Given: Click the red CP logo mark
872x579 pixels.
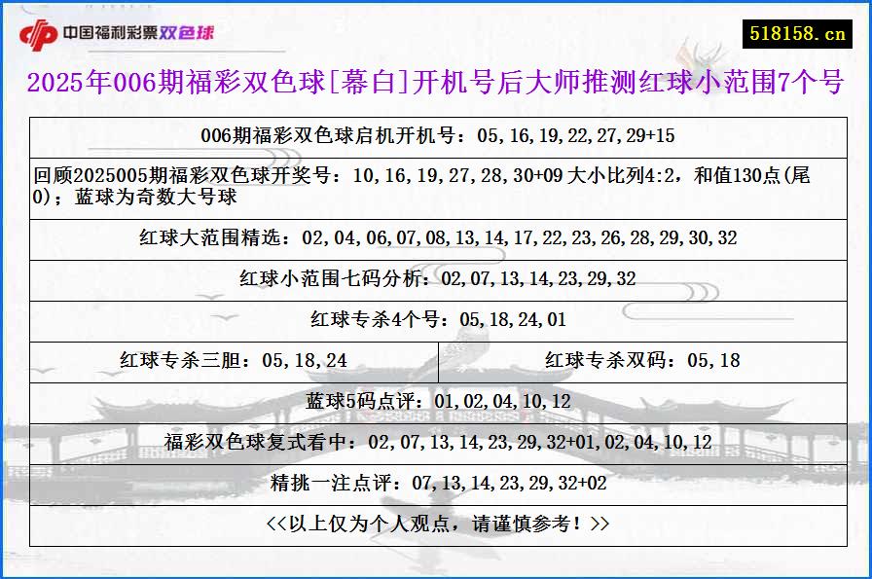Looking at the screenshot, I should tap(36, 31).
